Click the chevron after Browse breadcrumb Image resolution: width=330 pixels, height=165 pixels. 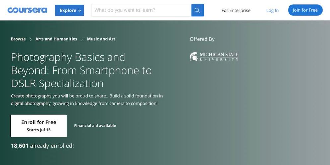pos(31,39)
